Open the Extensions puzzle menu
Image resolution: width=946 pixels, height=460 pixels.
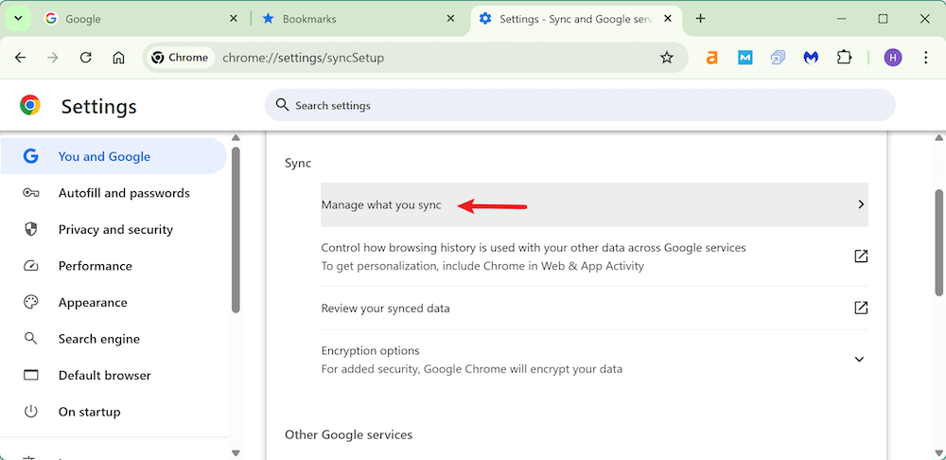(844, 58)
